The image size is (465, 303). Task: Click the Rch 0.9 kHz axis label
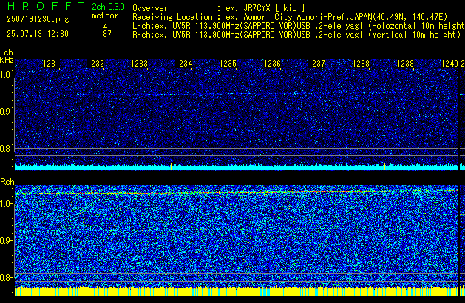(x=6, y=240)
